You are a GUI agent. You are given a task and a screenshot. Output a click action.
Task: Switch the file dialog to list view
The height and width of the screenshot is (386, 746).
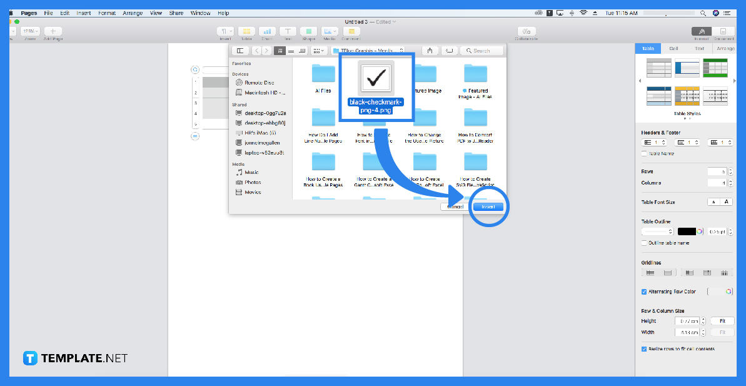click(291, 50)
